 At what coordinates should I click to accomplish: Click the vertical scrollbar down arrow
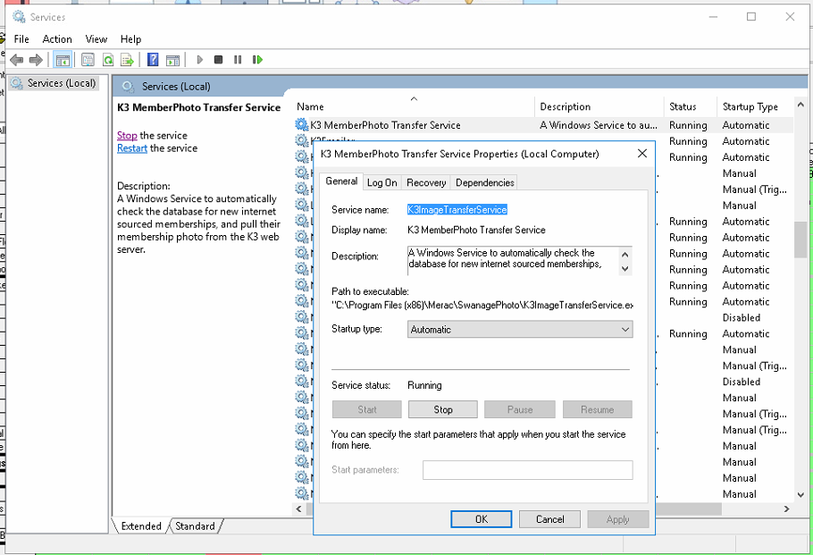coord(800,494)
